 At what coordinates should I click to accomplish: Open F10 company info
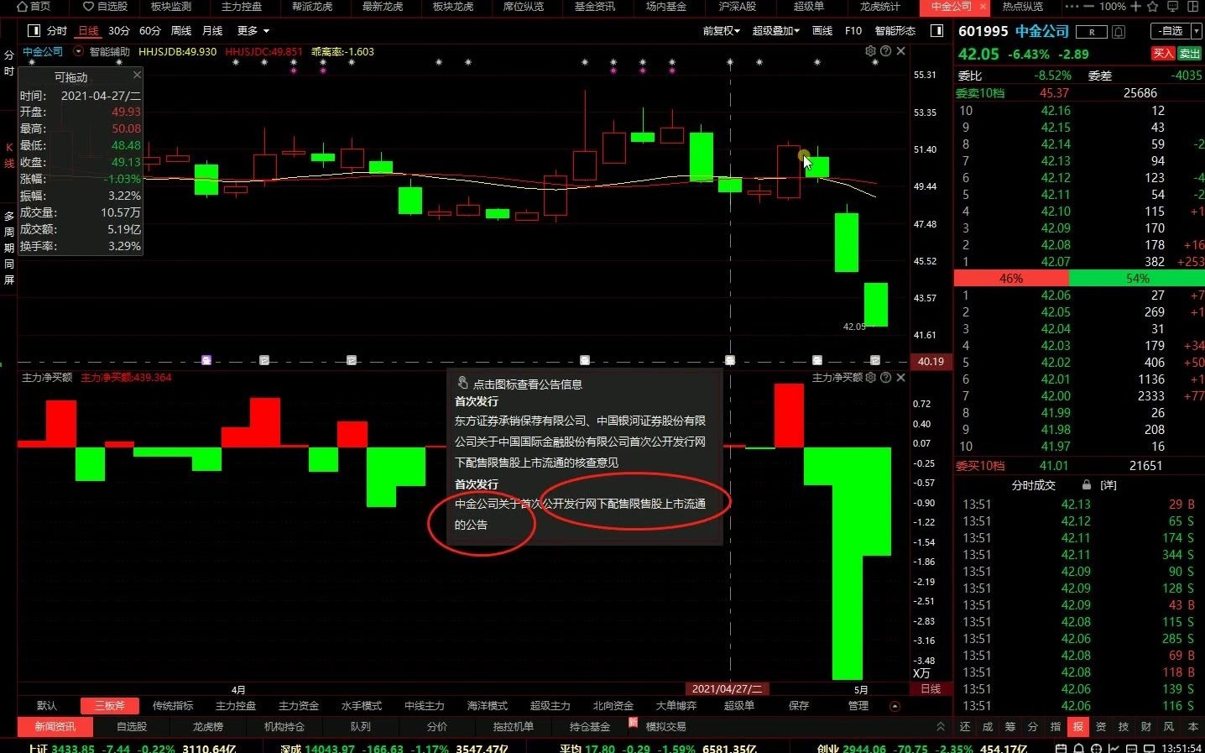pos(853,31)
